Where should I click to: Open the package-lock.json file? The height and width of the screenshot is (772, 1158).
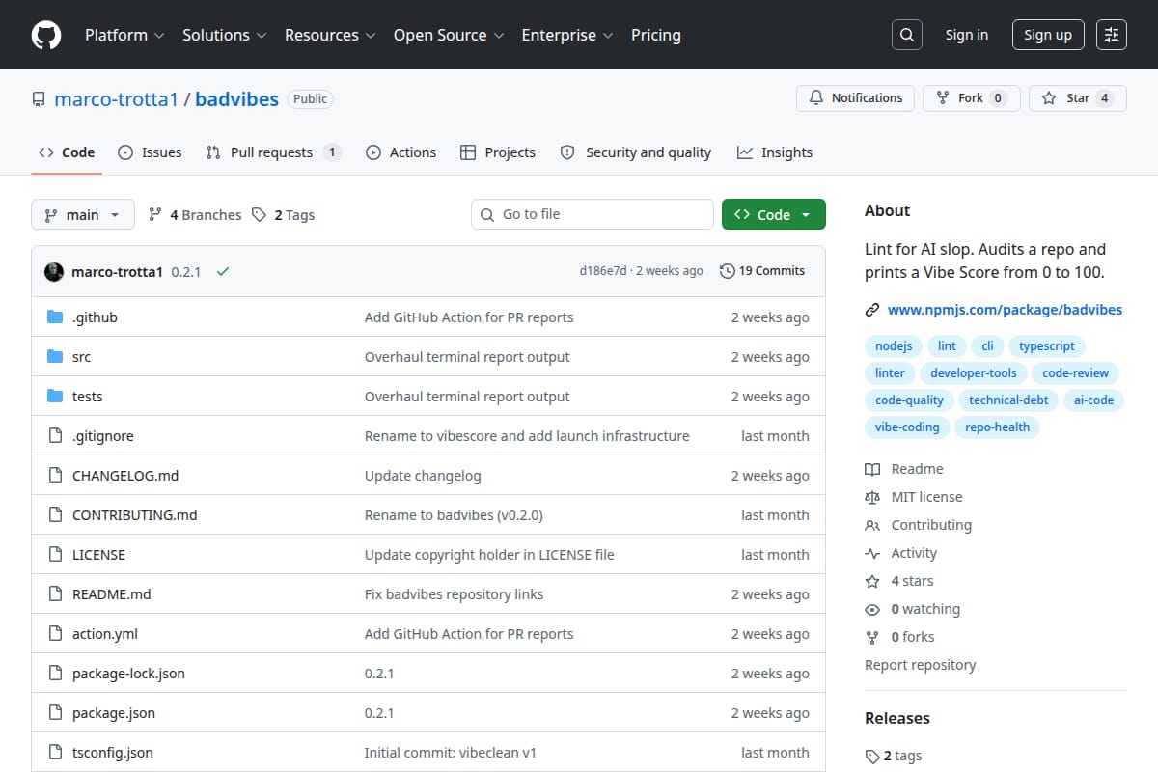(128, 674)
